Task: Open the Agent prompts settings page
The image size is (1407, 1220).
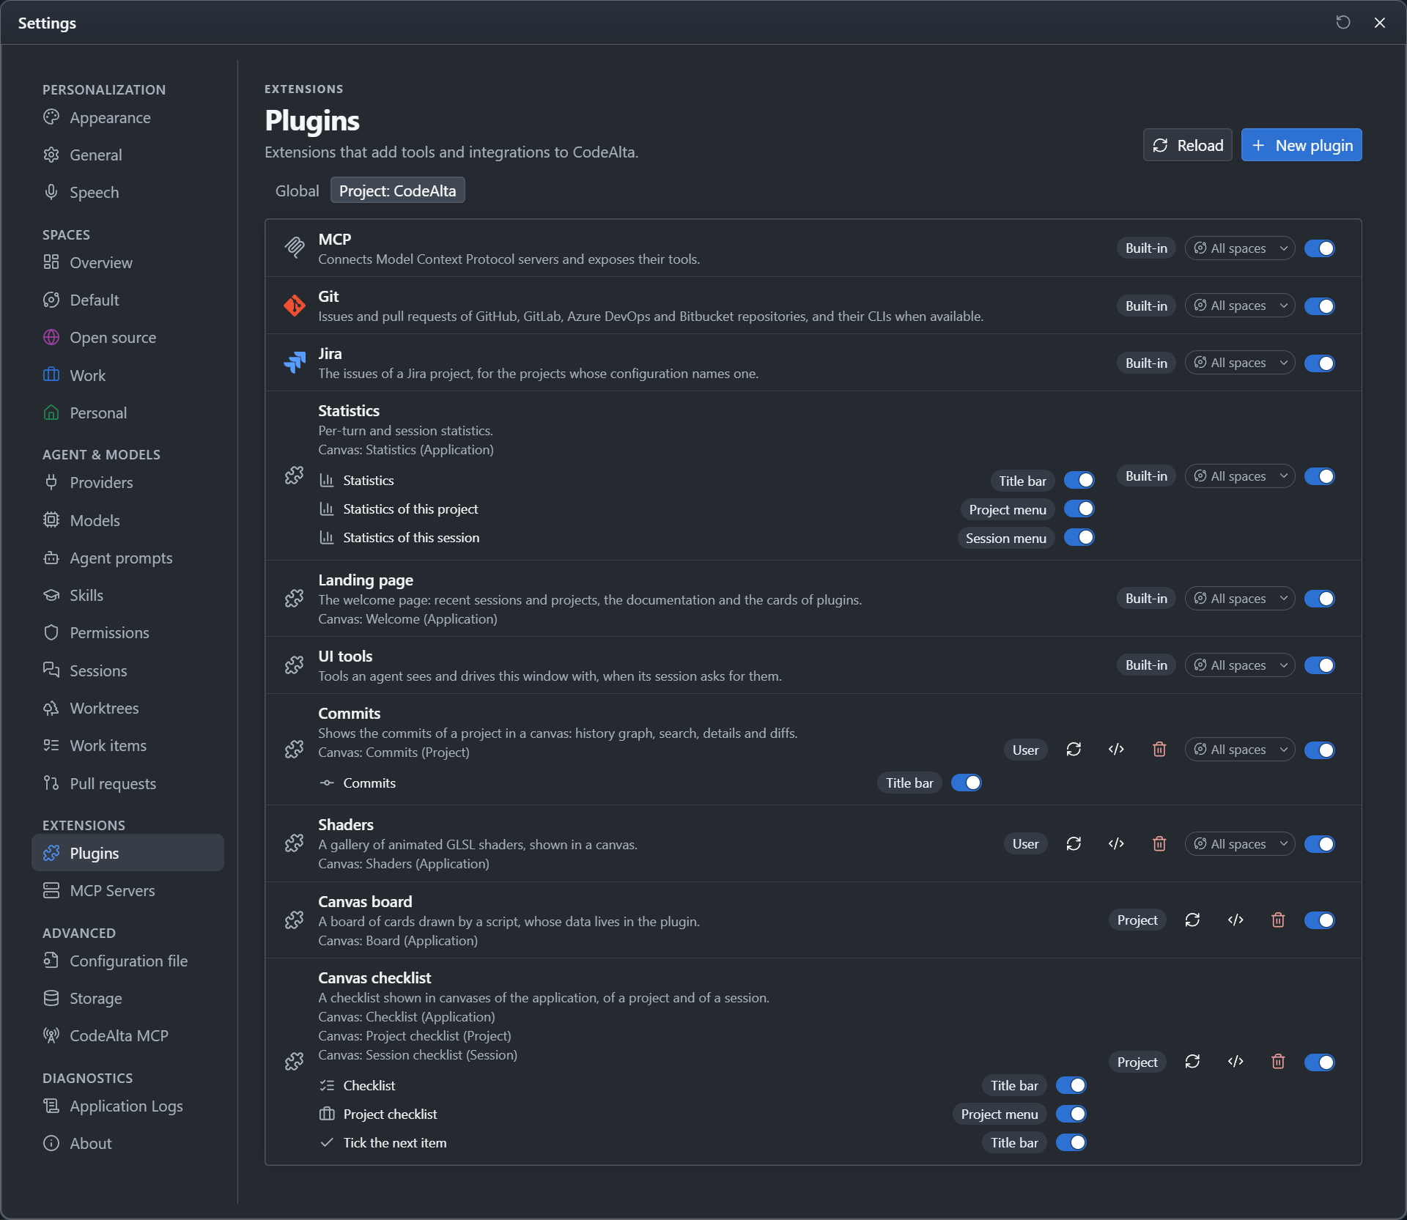Action: 128,558
